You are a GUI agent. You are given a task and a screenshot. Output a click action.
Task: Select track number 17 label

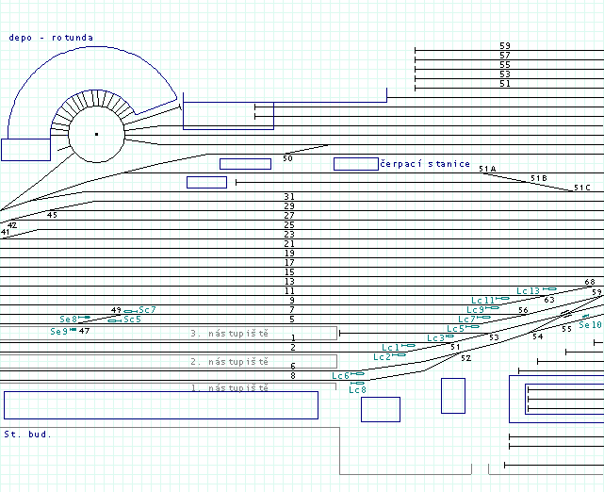[x=289, y=262]
